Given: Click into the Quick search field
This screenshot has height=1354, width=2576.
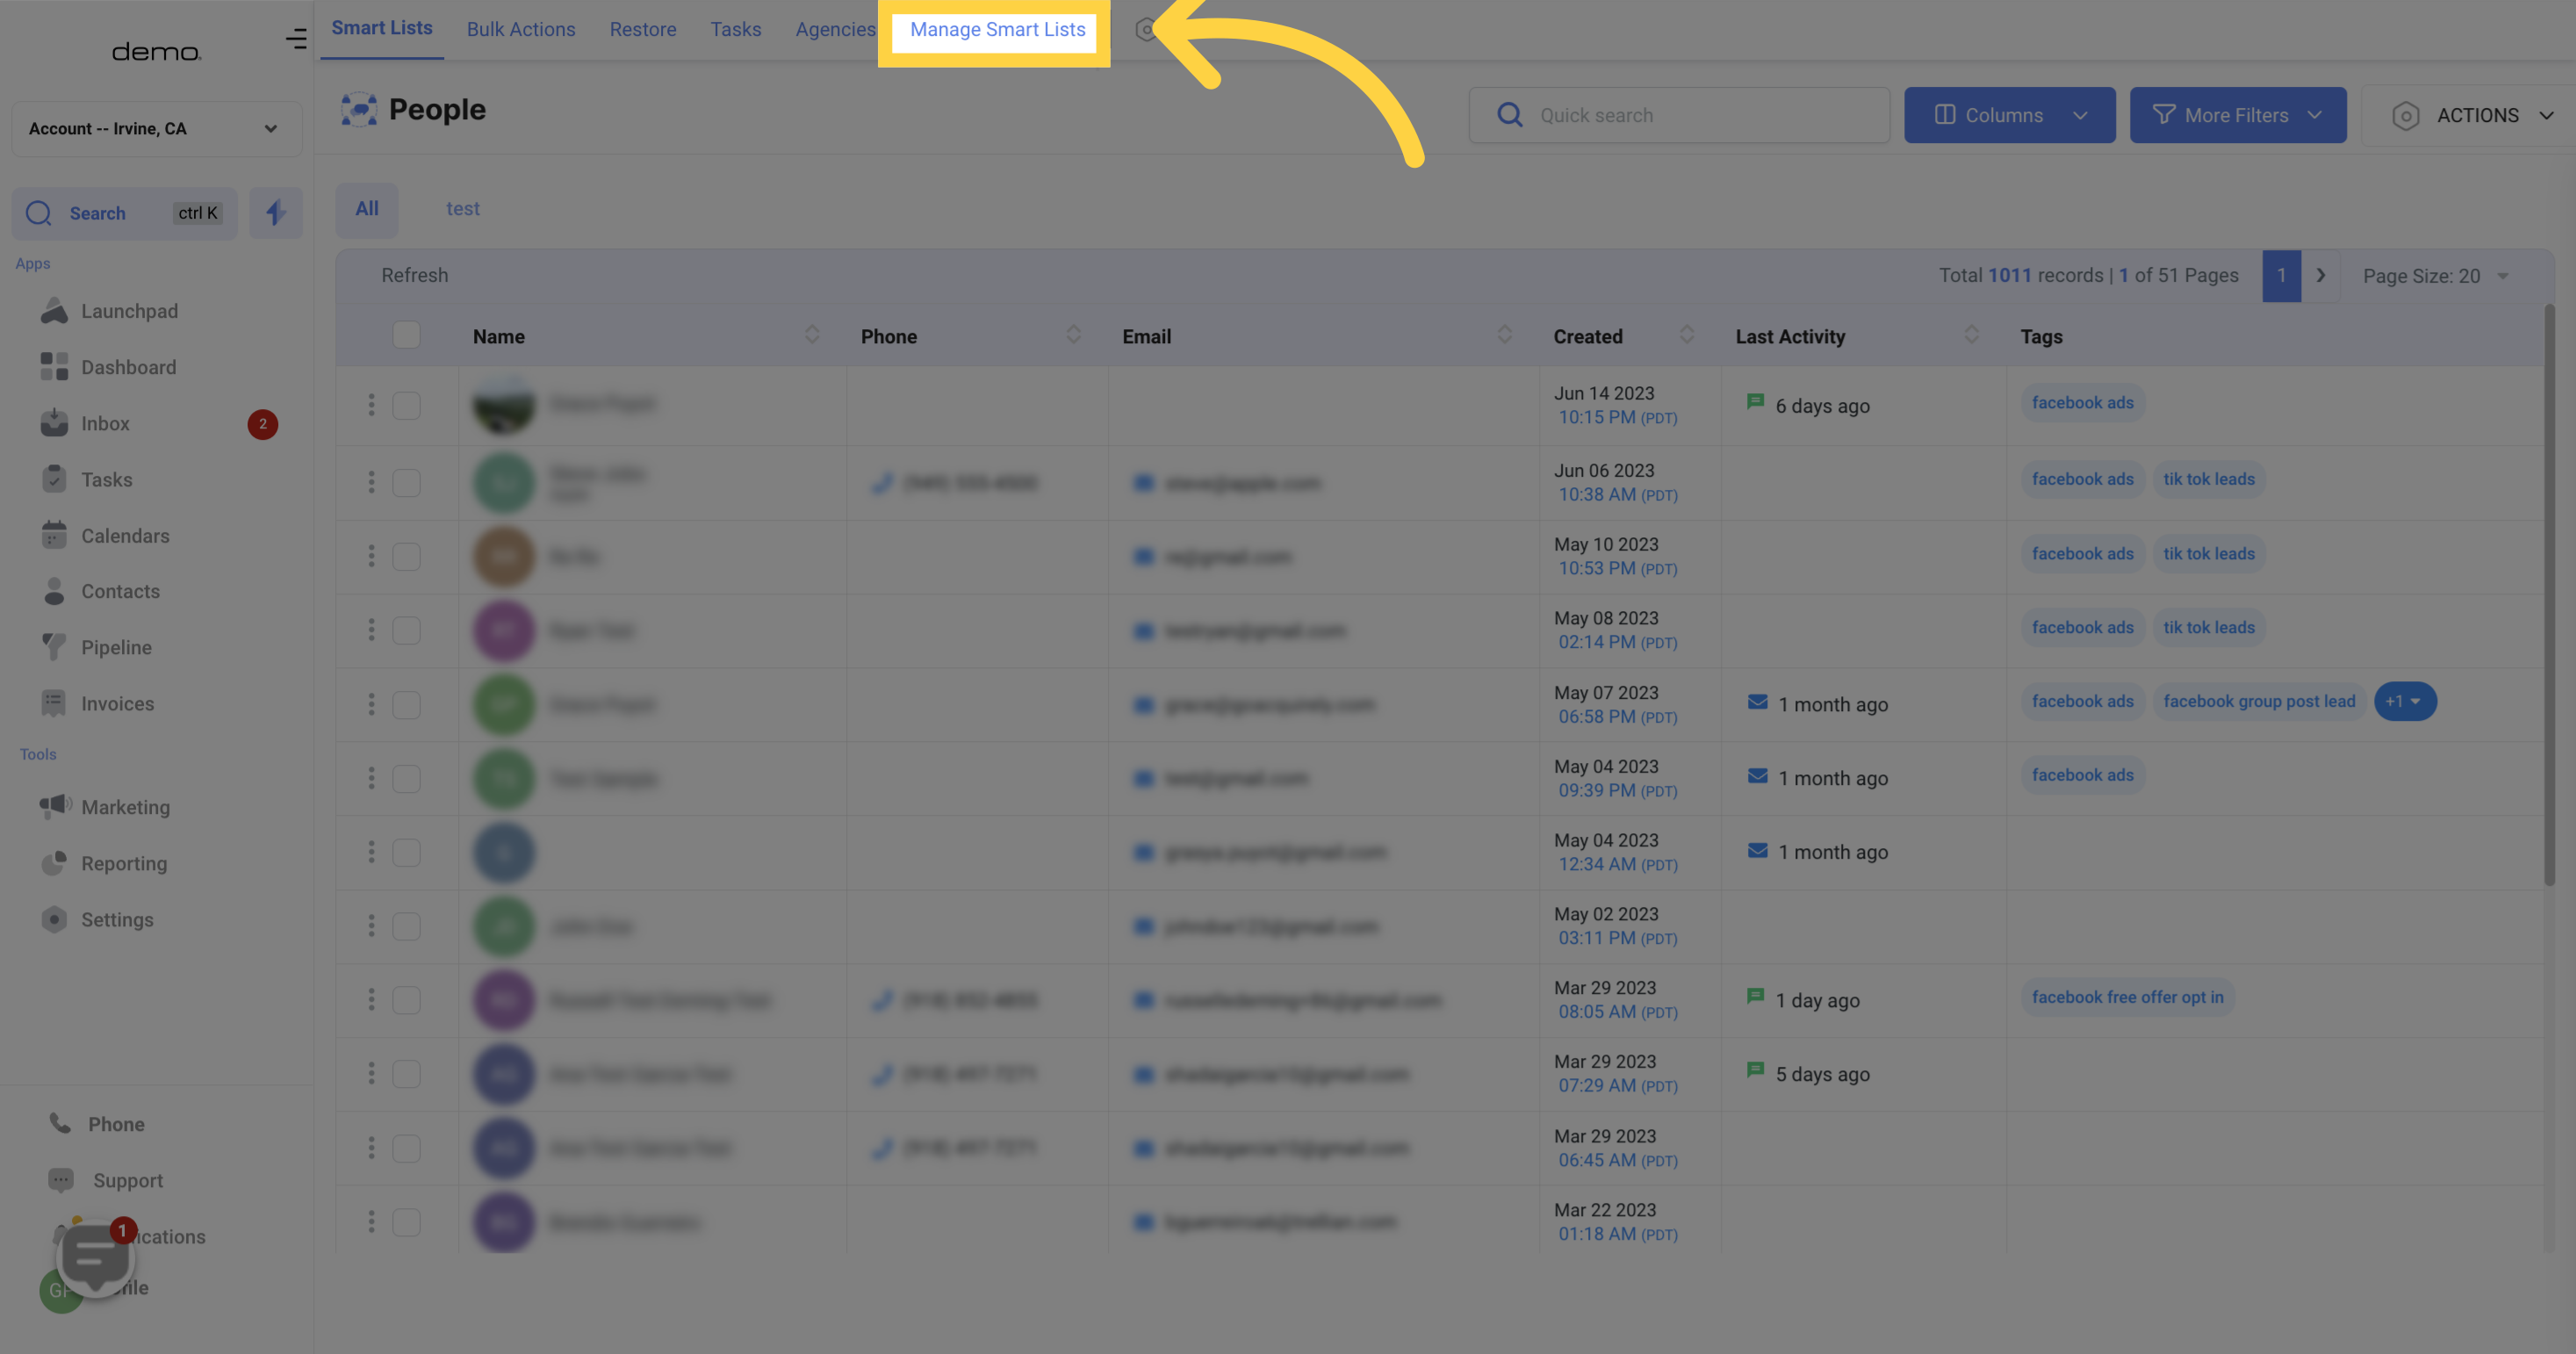Looking at the screenshot, I should [x=1679, y=115].
